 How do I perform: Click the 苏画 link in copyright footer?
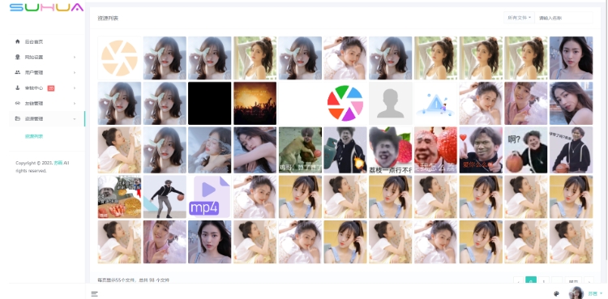point(58,163)
